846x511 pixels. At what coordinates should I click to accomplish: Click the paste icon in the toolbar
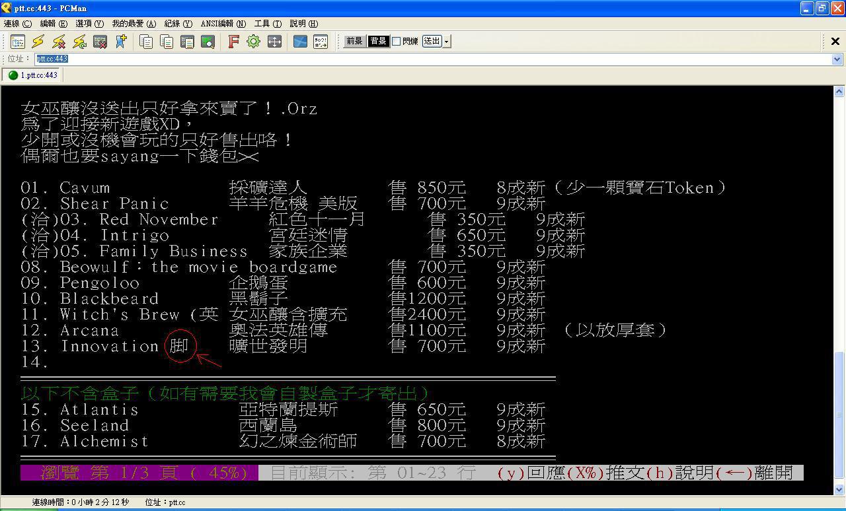[187, 42]
